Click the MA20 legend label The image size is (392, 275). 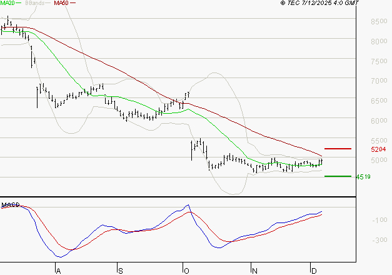(8, 2)
